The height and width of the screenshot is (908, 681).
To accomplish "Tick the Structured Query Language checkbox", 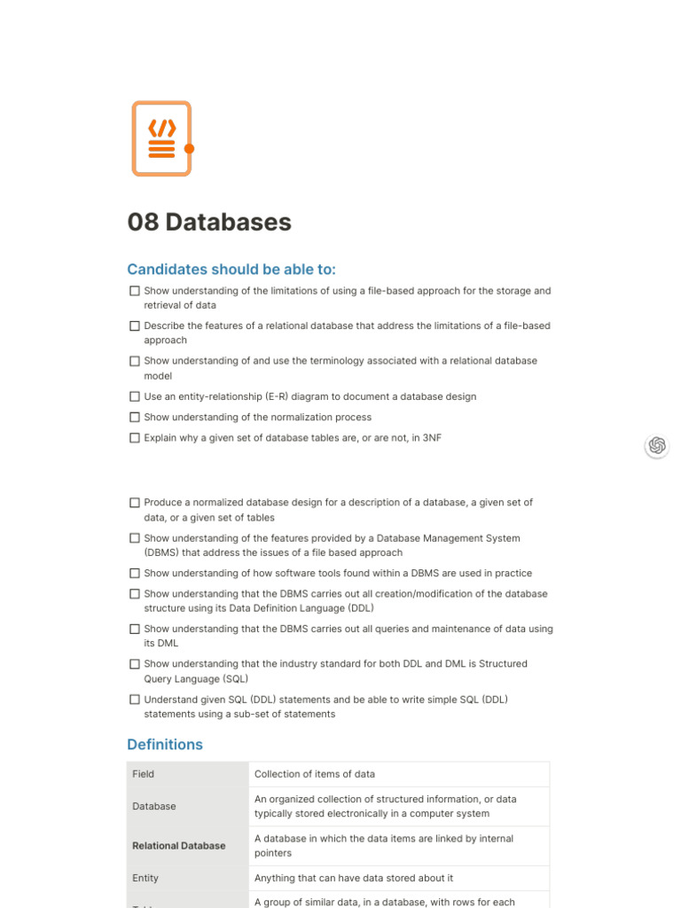I will [135, 664].
